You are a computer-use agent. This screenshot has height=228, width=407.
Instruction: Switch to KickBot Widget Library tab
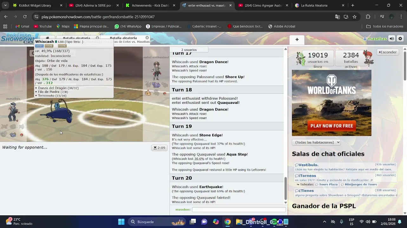[37, 5]
